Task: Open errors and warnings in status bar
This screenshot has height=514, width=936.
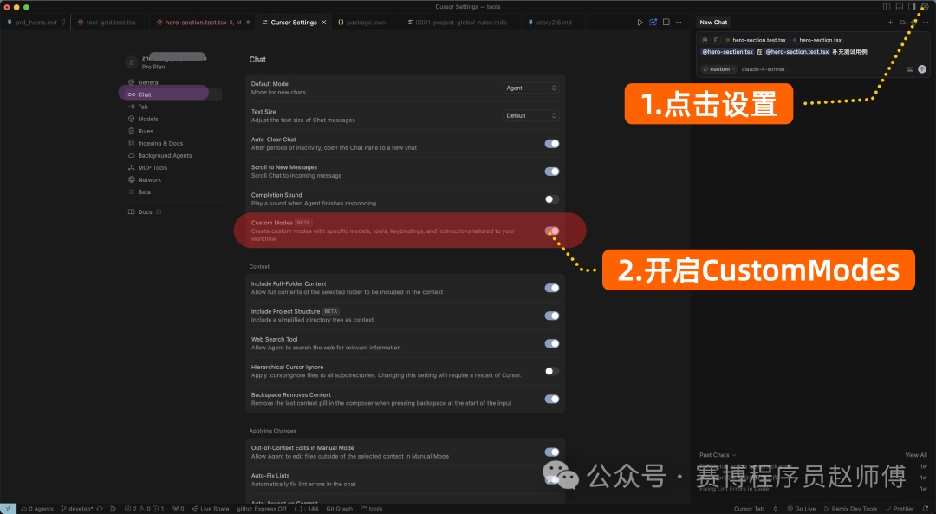Action: pyautogui.click(x=144, y=509)
